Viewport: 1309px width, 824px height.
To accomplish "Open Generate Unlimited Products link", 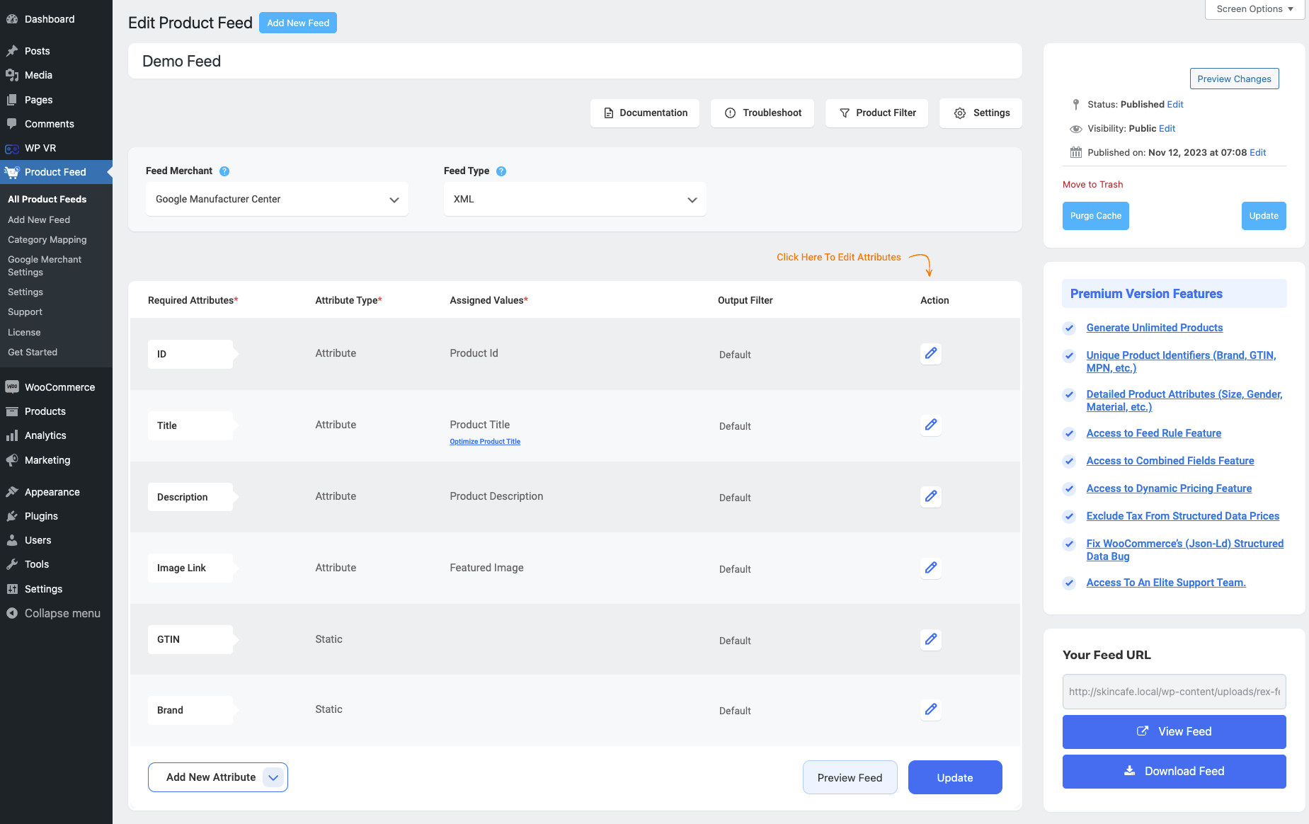I will click(1155, 328).
